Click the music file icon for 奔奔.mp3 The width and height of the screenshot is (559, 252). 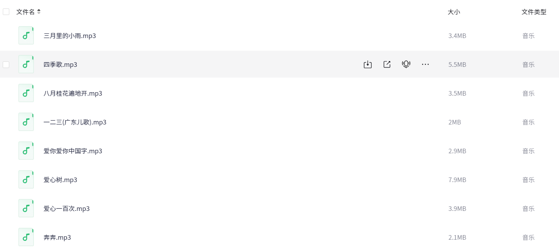tap(26, 237)
